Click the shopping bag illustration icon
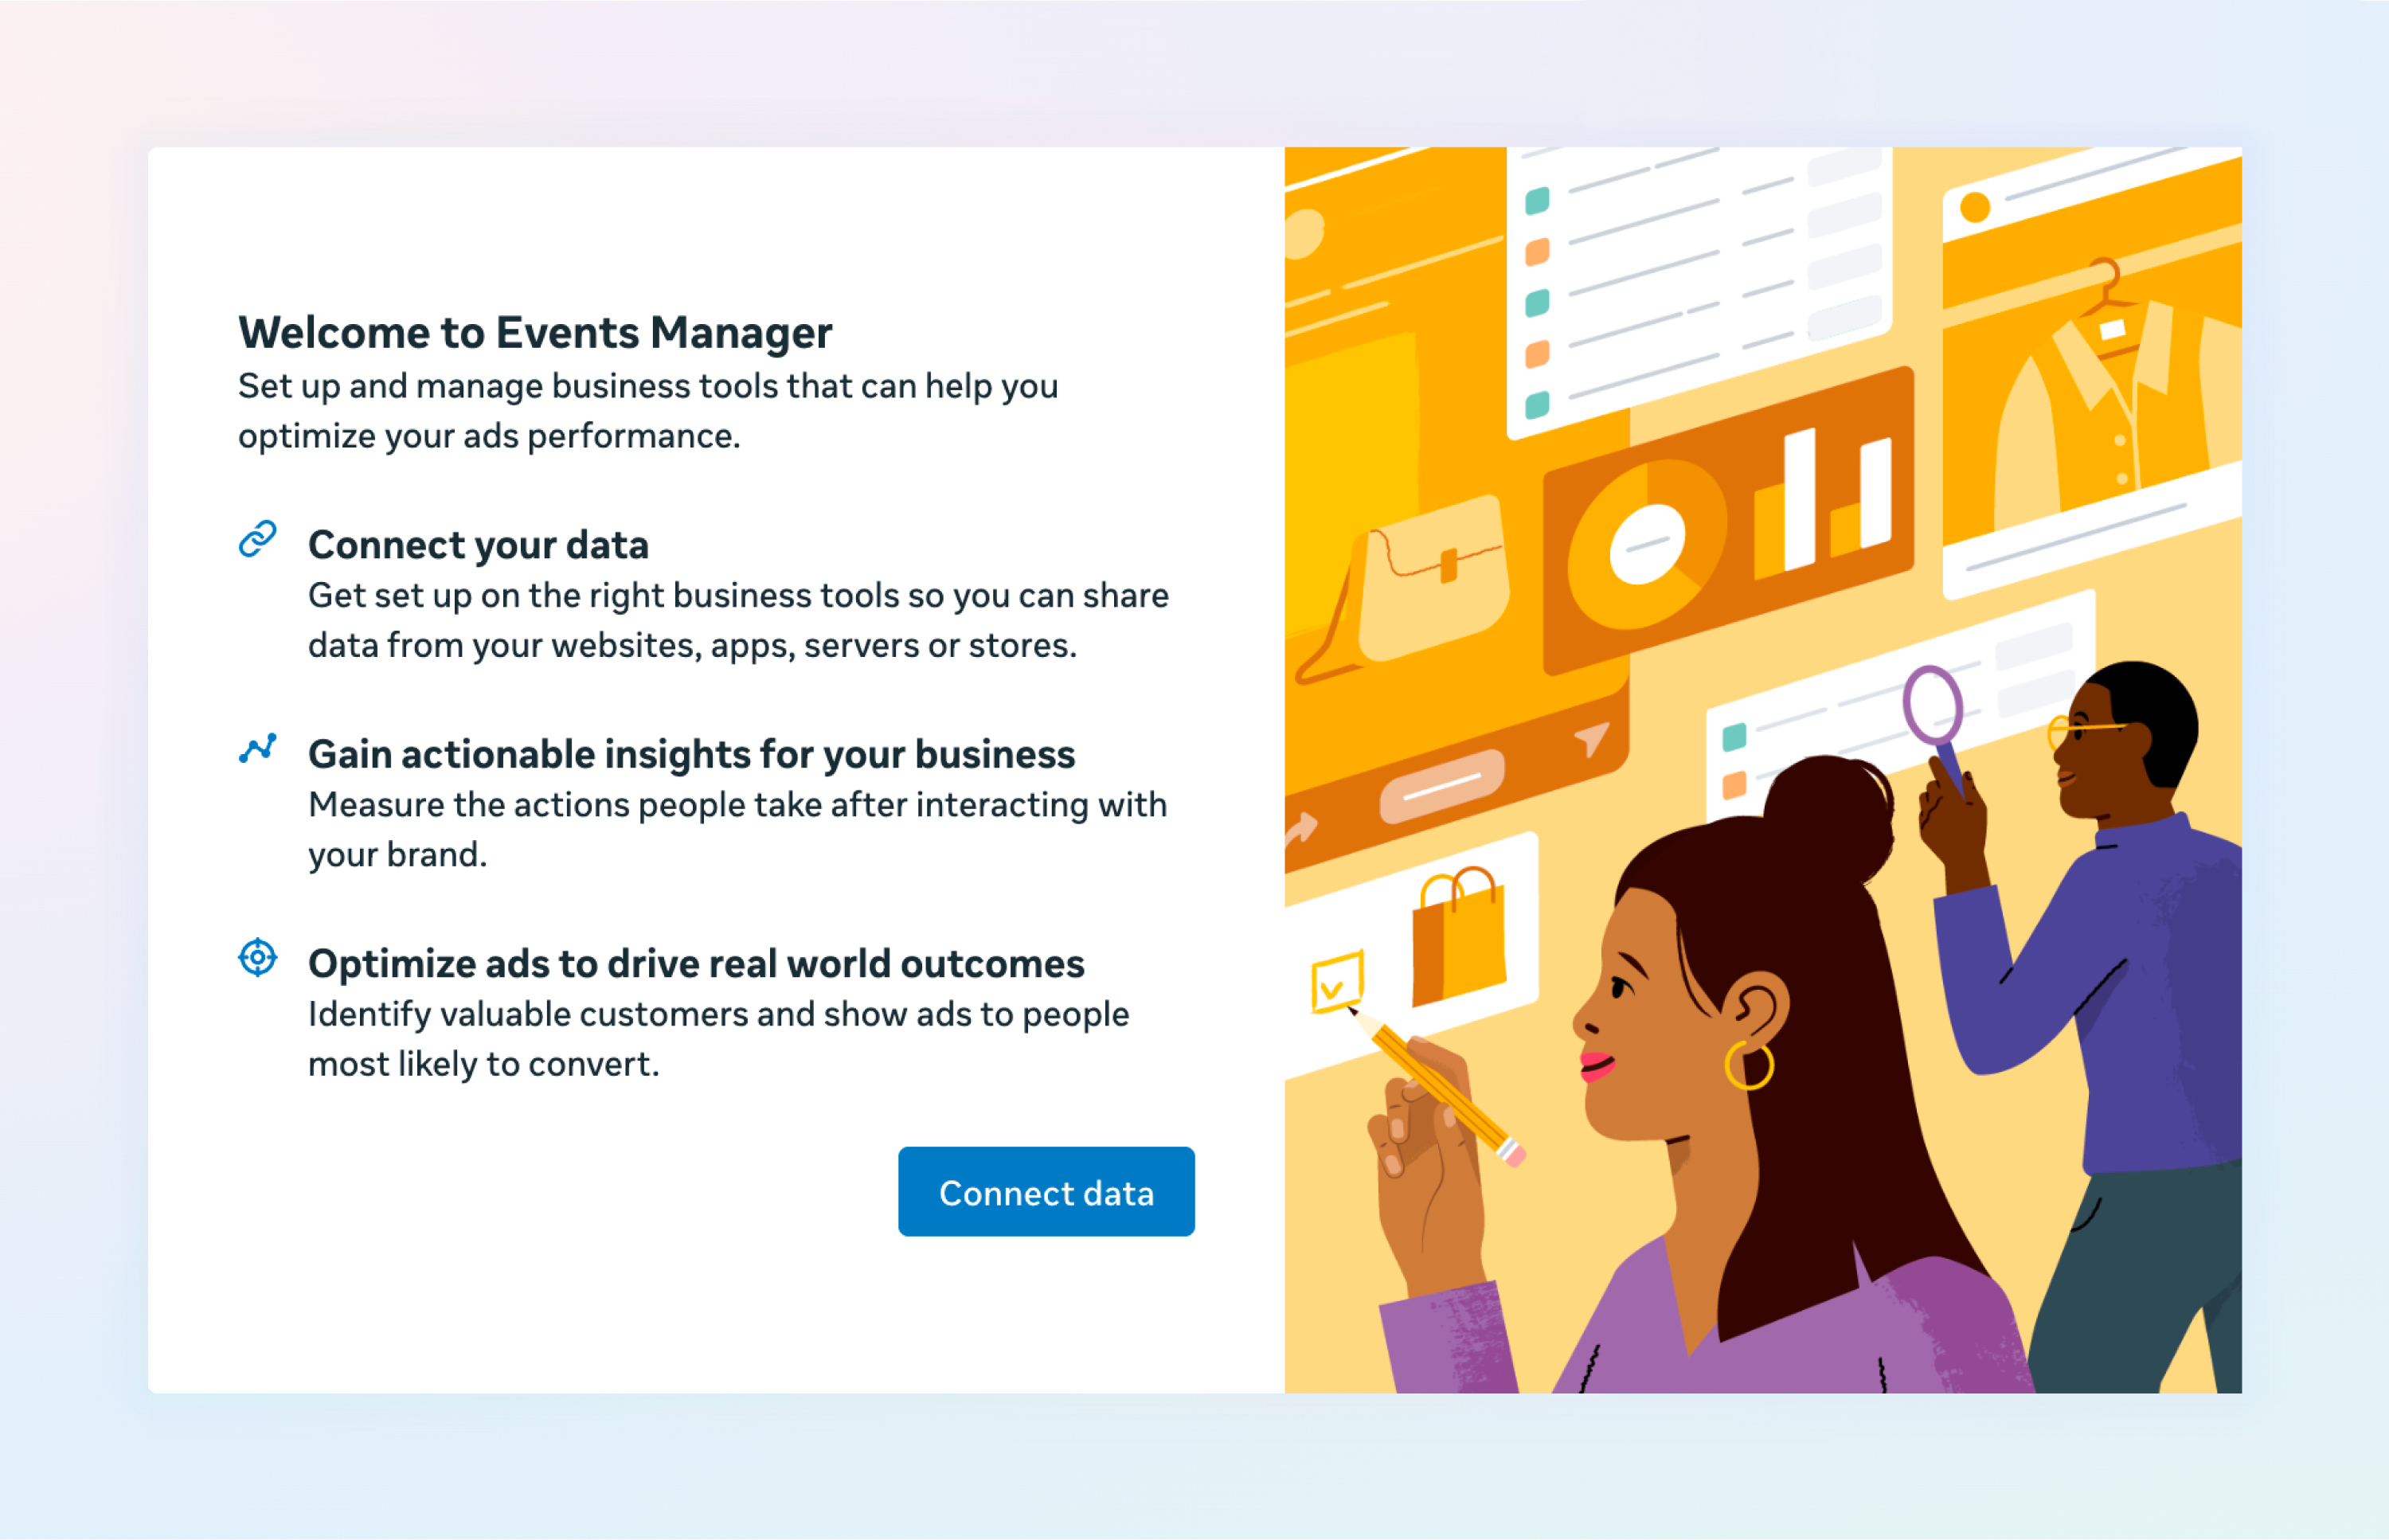Screen dimensions: 2389x1540 (1459, 936)
